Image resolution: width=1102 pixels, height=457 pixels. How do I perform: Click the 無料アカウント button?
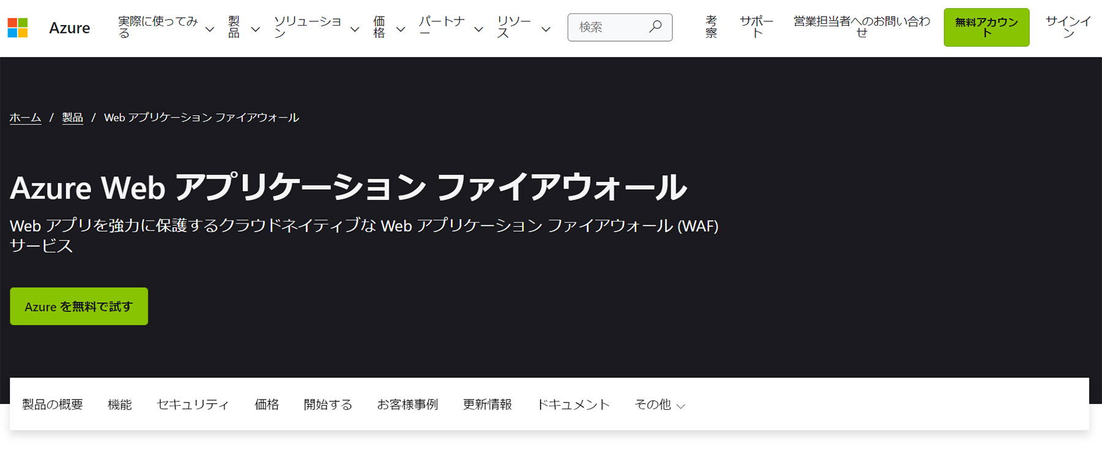pyautogui.click(x=986, y=28)
